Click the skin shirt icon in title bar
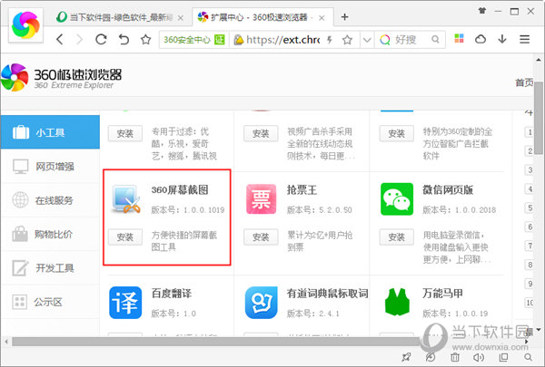This screenshot has height=367, width=545. pyautogui.click(x=481, y=11)
